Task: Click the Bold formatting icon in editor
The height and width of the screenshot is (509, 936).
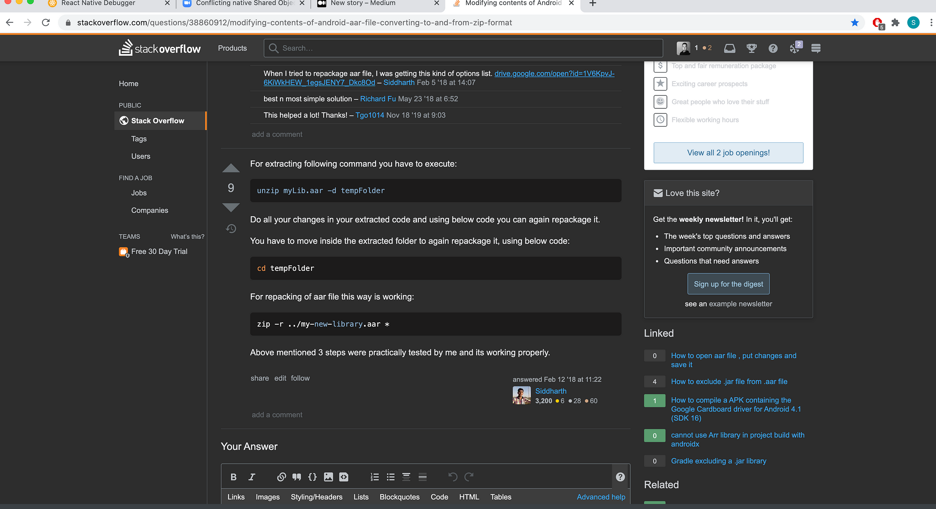Action: click(x=233, y=477)
